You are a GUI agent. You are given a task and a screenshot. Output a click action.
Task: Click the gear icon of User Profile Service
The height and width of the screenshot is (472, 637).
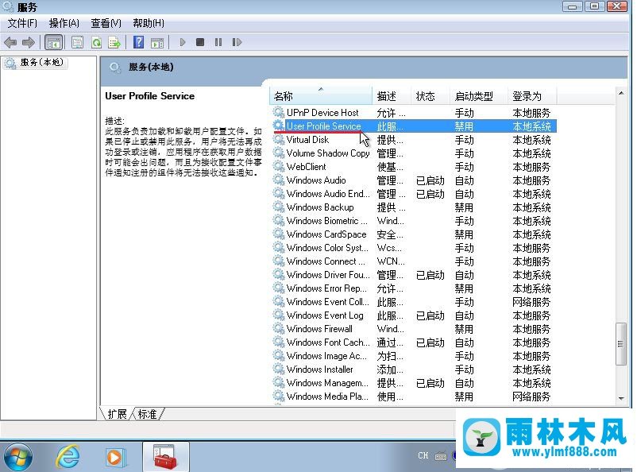(278, 126)
